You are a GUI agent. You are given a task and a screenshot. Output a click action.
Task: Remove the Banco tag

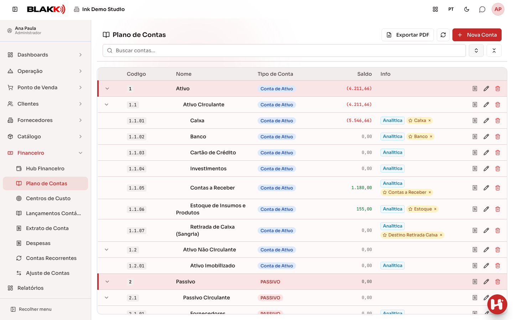[x=431, y=137]
